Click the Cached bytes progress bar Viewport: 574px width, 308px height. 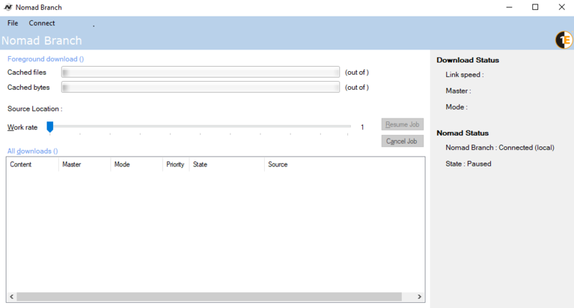click(200, 88)
